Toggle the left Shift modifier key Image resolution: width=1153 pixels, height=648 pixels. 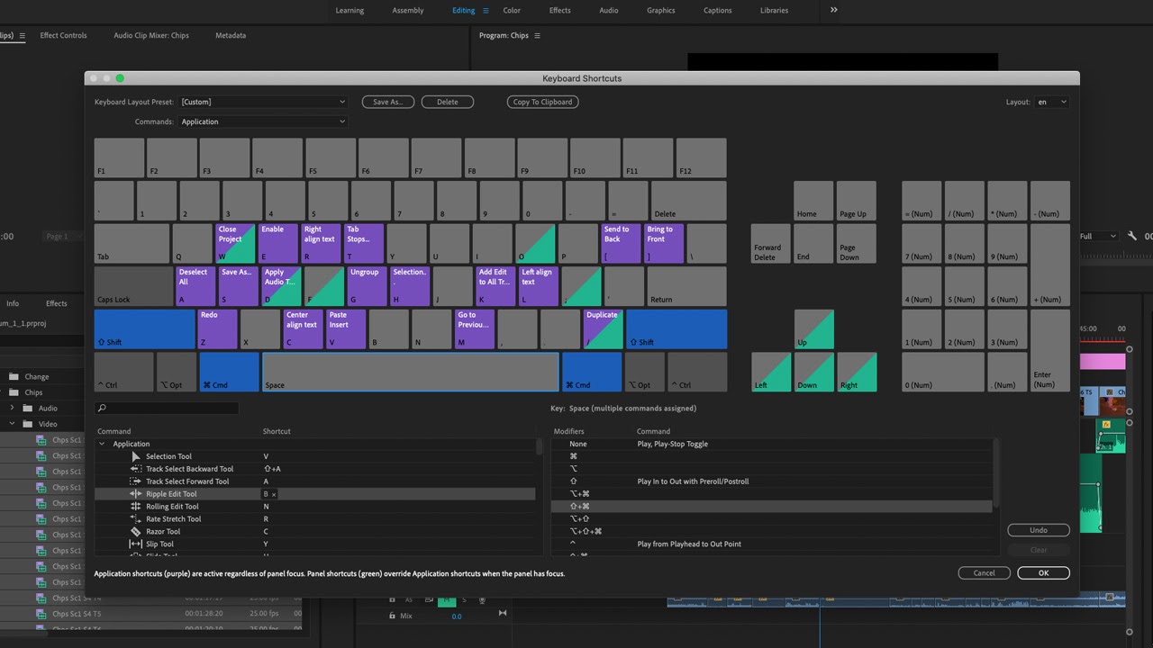tap(144, 329)
